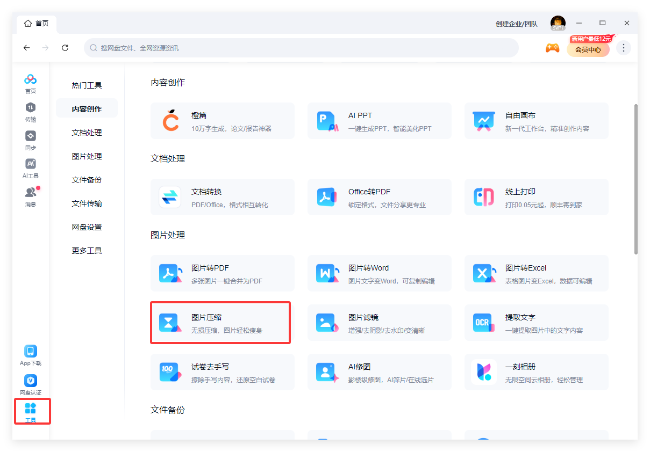
Task: Click the 文件备份 section heading
Action: click(x=168, y=410)
